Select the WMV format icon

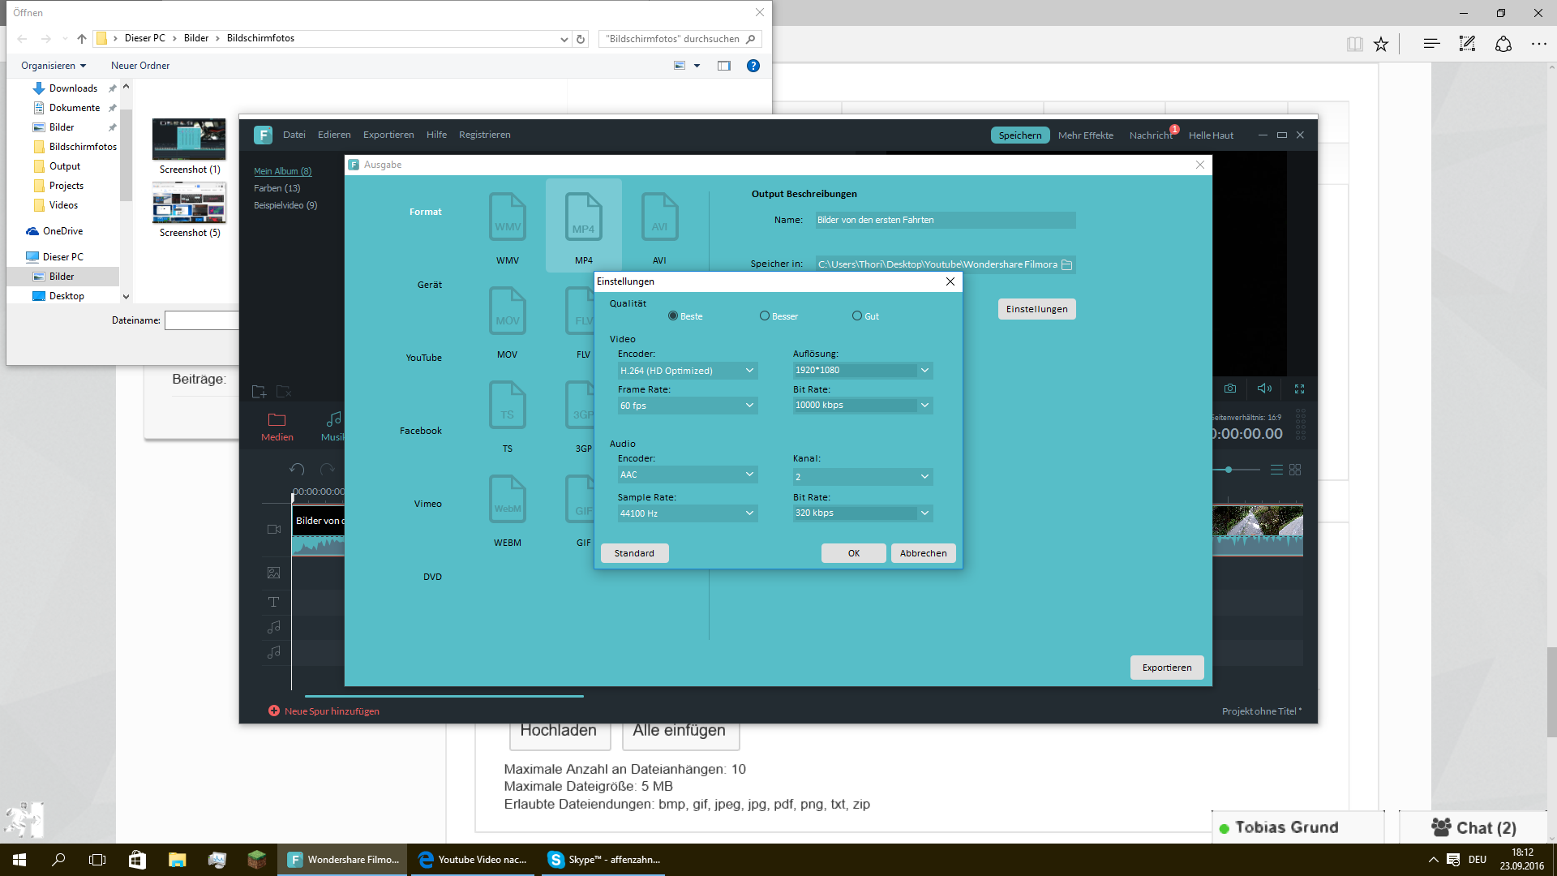pyautogui.click(x=508, y=217)
